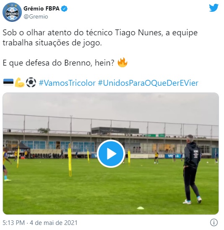Open the Grêmio FBPA display name
Viewport: 224px width, 230px height.
[42, 9]
